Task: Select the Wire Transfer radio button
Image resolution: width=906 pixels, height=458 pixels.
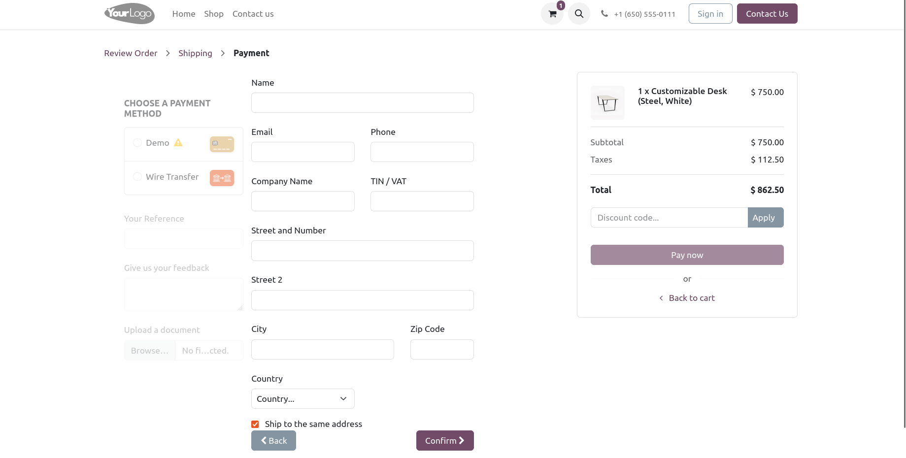Action: click(x=137, y=177)
